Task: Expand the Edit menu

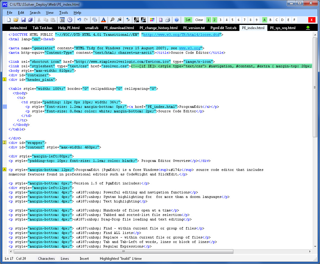Action: click(x=21, y=13)
